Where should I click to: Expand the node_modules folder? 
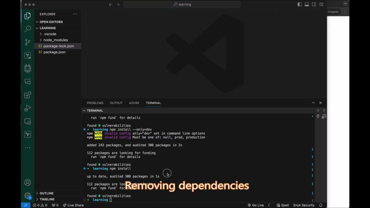pyautogui.click(x=55, y=40)
